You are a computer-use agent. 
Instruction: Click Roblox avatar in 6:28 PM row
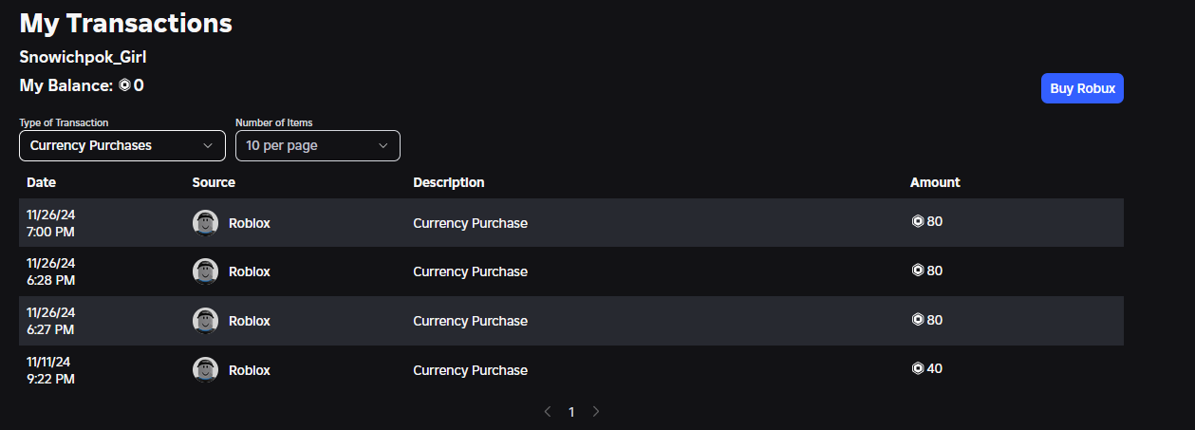click(x=205, y=271)
